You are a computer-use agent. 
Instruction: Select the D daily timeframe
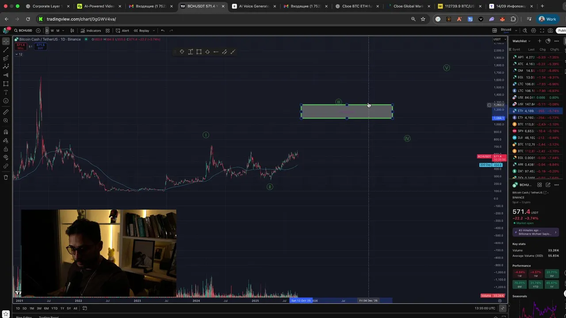pyautogui.click(x=47, y=30)
